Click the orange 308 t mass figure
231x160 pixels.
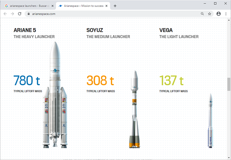[100, 80]
